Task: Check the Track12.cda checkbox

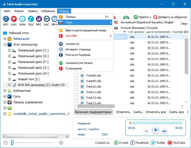Action: (76, 98)
